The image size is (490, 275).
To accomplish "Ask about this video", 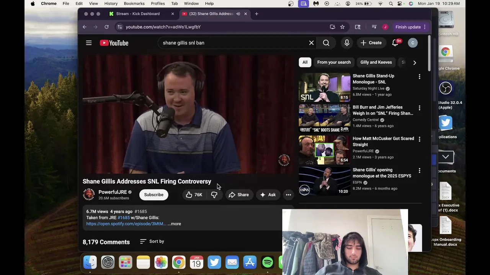I will [268, 195].
